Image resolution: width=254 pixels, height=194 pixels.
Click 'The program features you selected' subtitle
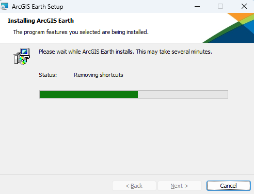[x=81, y=32]
